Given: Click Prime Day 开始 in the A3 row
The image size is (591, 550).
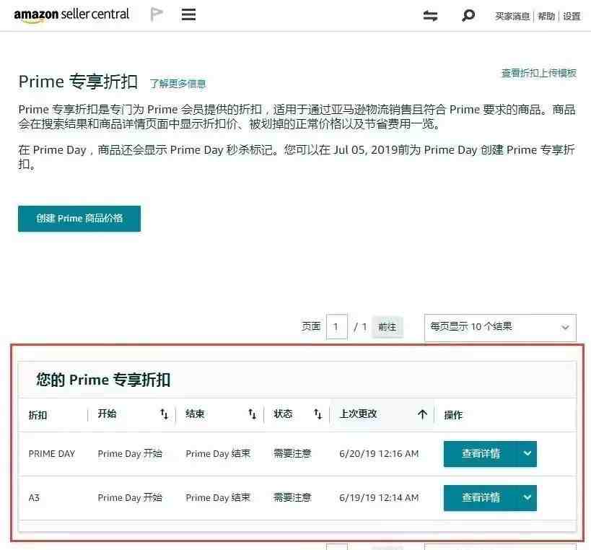Looking at the screenshot, I should tap(130, 498).
